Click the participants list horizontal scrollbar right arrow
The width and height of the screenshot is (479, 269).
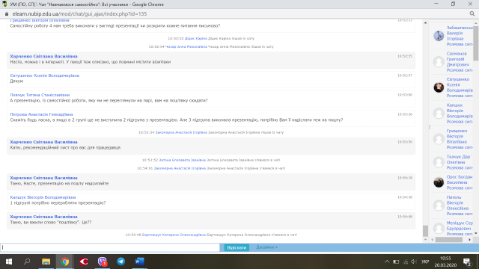pyautogui.click(x=469, y=240)
